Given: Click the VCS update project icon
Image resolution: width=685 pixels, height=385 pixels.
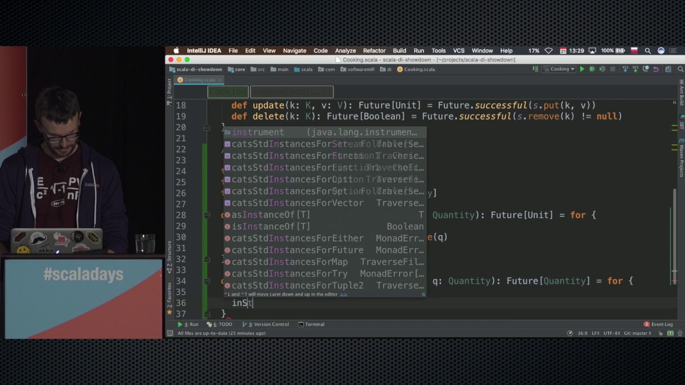Looking at the screenshot, I should click(x=625, y=69).
